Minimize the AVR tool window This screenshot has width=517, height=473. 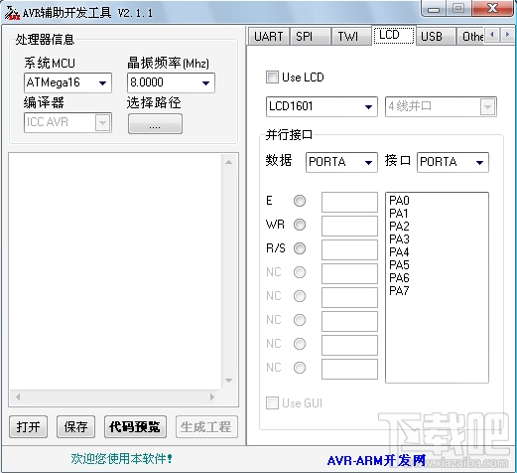pos(434,9)
